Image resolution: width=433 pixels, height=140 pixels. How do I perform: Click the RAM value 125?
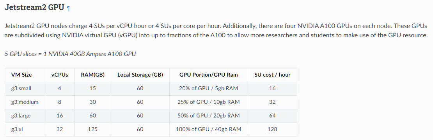[93, 129]
